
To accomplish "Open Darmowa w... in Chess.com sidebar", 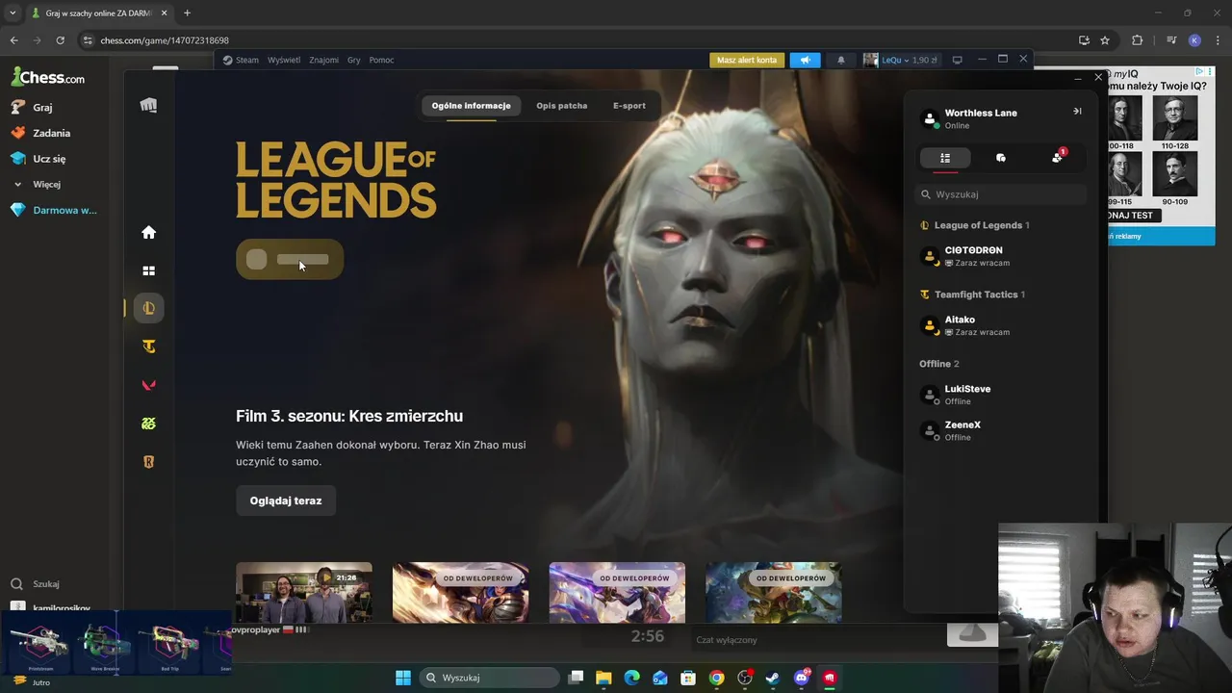I will pyautogui.click(x=54, y=210).
